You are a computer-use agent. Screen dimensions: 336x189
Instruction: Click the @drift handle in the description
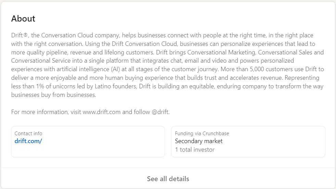click(160, 112)
